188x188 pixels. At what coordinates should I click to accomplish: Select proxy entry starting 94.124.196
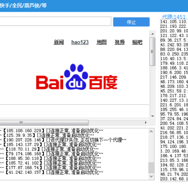pos(174,142)
